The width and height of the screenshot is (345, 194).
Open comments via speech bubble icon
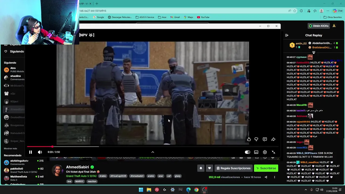coord(265,139)
